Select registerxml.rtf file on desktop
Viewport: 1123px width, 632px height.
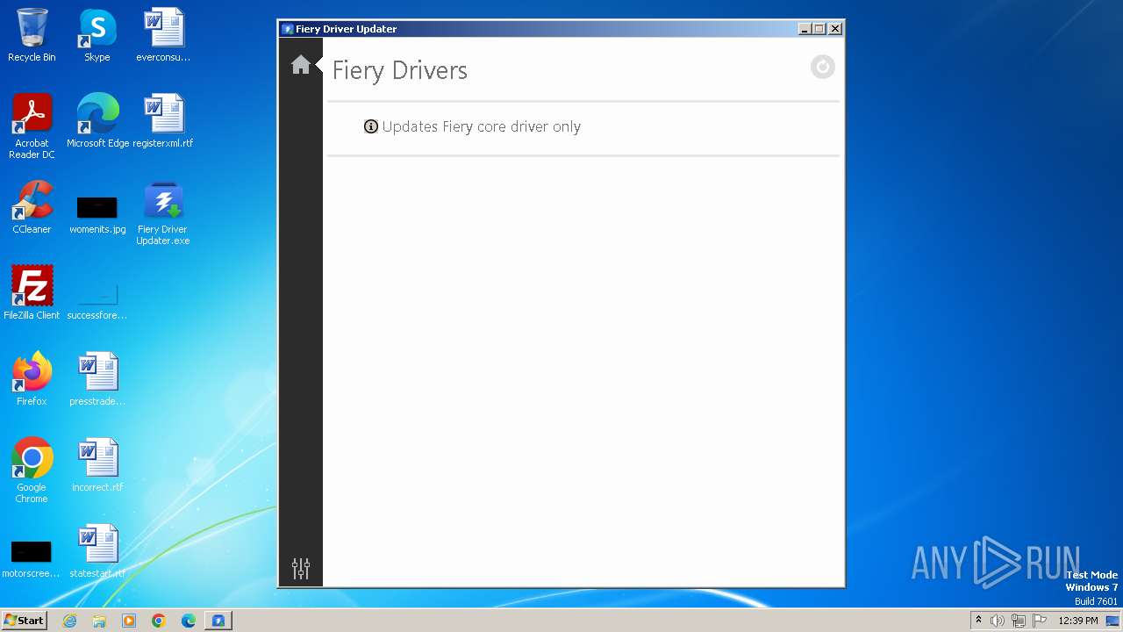[x=163, y=121]
